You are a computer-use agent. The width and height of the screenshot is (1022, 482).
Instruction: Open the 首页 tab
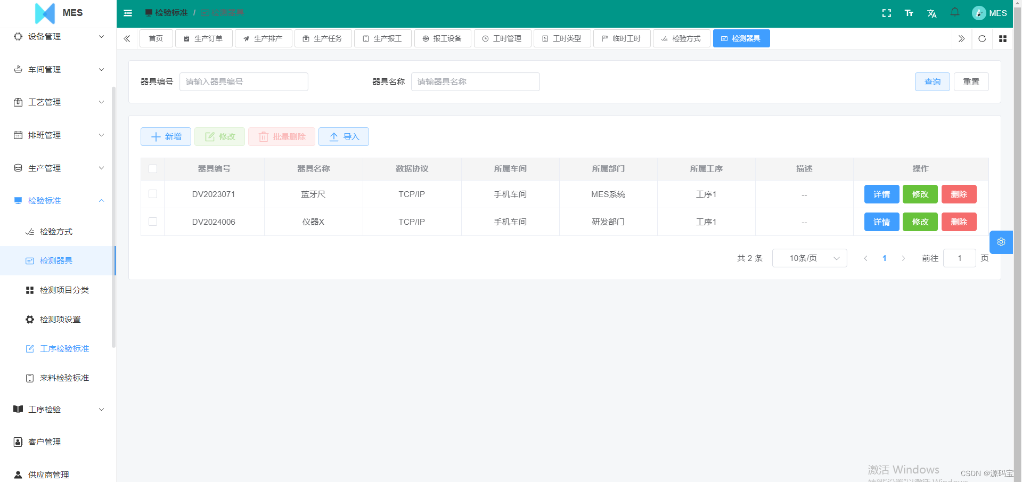(x=156, y=38)
